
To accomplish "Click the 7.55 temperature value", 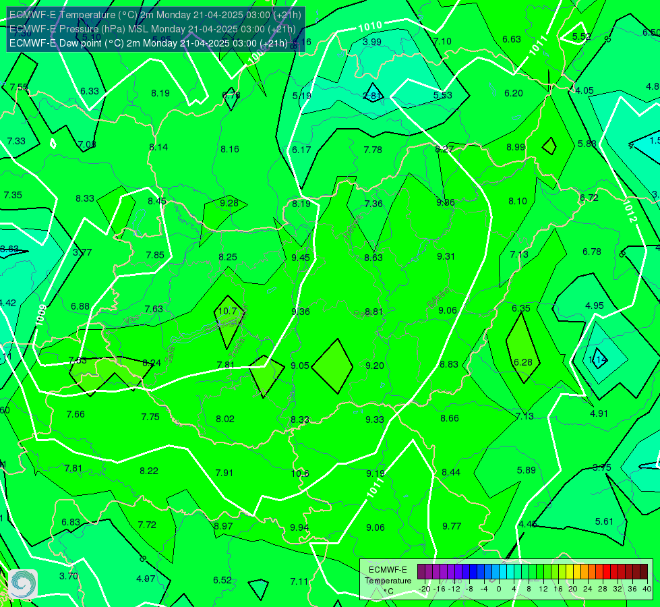I will pos(19,87).
